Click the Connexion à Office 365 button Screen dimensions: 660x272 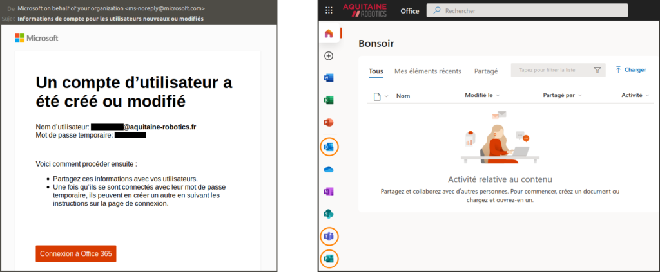(x=76, y=253)
